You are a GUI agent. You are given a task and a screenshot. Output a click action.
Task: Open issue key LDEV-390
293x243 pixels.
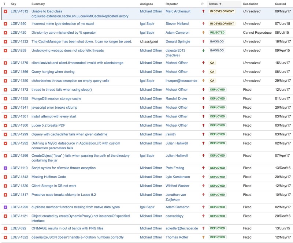click(18, 23)
